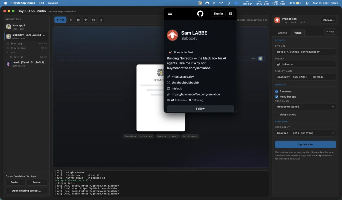Viewport: 342px width, 200px height.
Task: Click the 41 followers link
Action: click(x=179, y=100)
